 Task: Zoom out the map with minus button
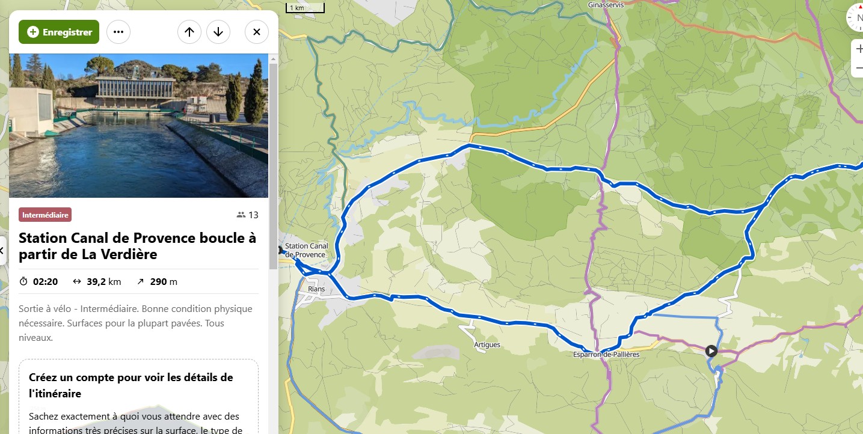click(x=858, y=68)
